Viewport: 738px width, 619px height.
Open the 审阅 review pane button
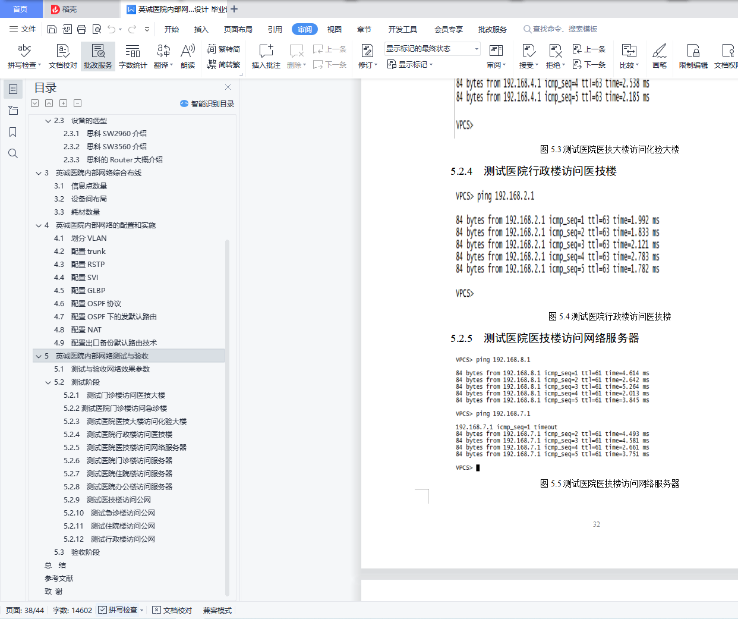coord(496,56)
